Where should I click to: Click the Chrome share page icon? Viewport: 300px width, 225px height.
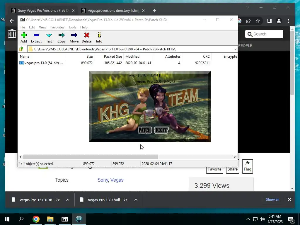[248, 21]
